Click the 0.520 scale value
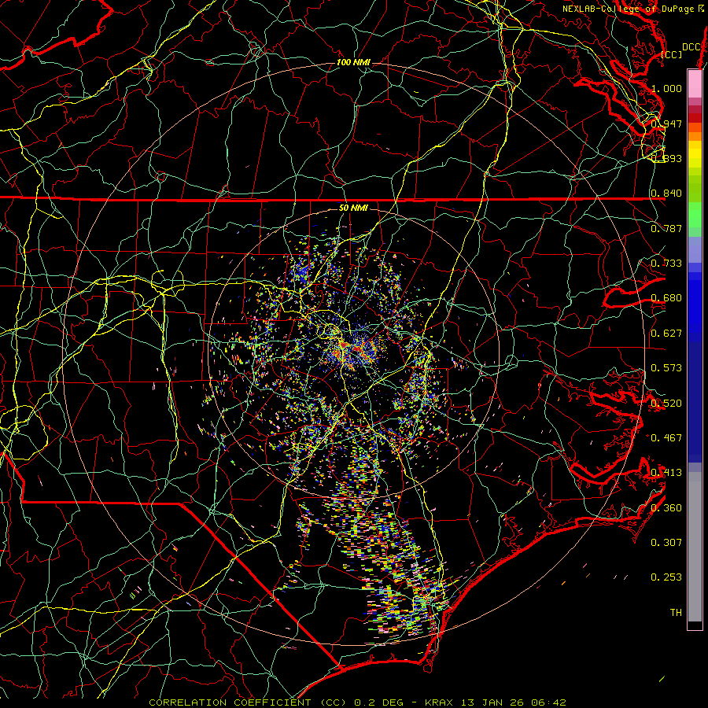The height and width of the screenshot is (708, 708). pyautogui.click(x=666, y=404)
